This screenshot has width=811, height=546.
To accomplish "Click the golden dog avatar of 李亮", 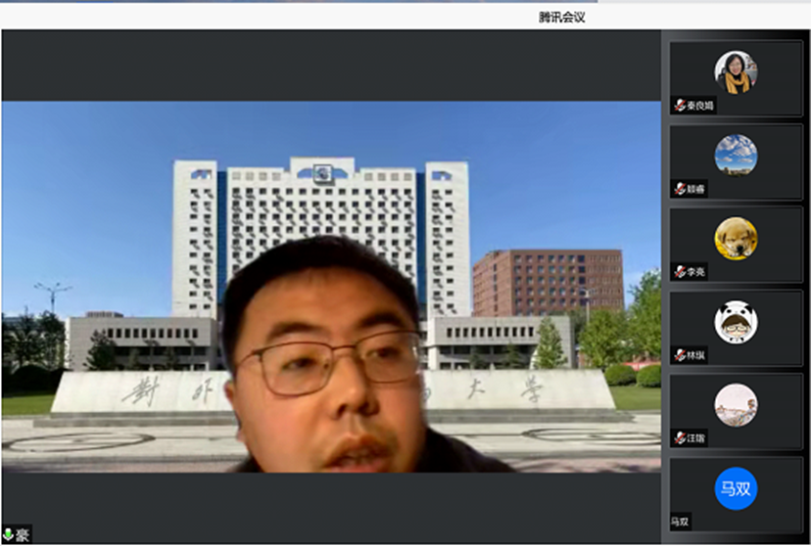I will [736, 238].
